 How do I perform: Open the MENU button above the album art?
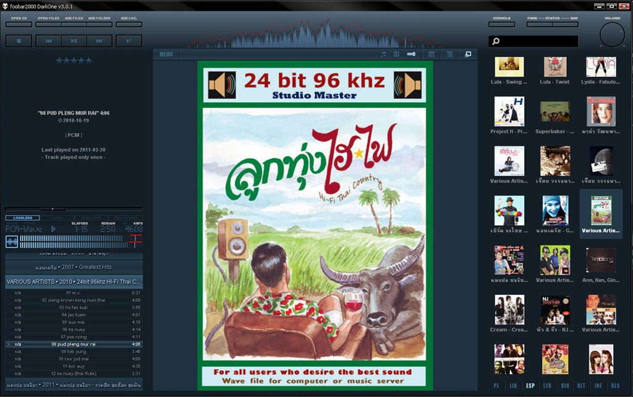166,54
